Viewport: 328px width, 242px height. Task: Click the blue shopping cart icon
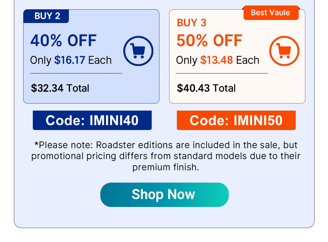138,51
